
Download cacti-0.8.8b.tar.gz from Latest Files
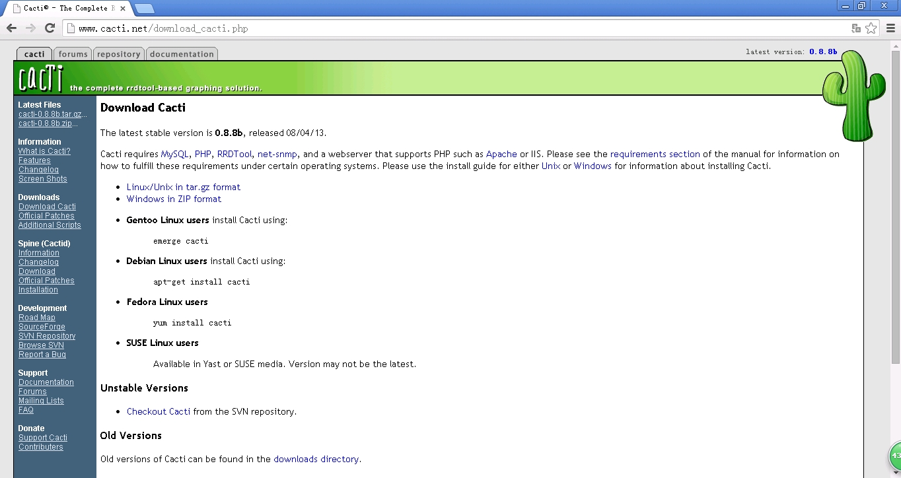53,114
